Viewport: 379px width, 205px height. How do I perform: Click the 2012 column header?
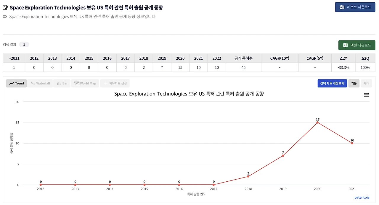coord(34,58)
